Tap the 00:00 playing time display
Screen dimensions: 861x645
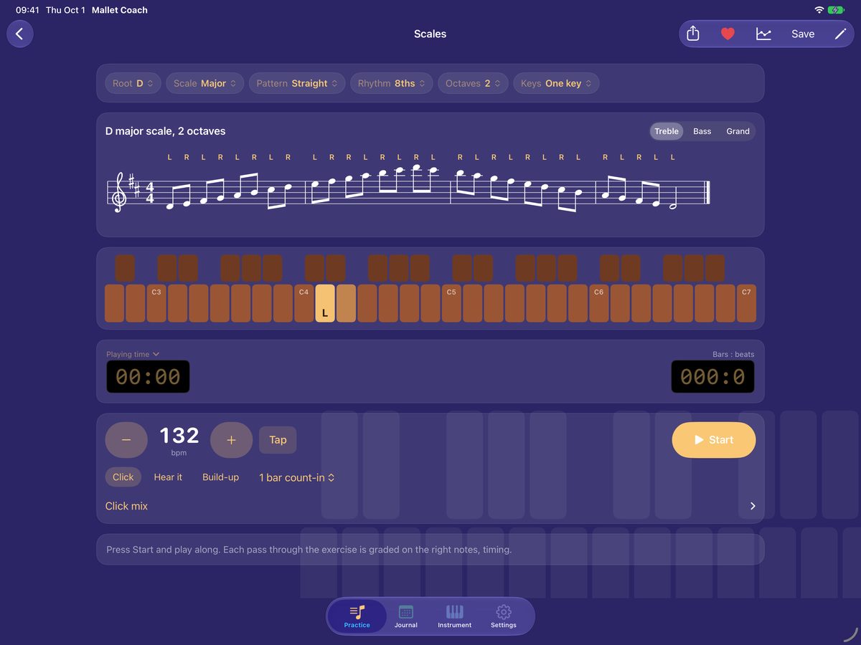pyautogui.click(x=148, y=377)
